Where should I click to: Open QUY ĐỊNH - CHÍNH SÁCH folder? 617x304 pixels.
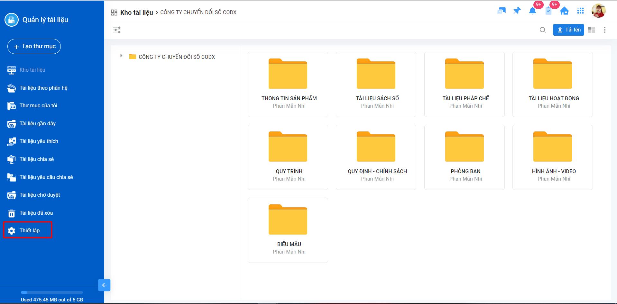pyautogui.click(x=376, y=157)
